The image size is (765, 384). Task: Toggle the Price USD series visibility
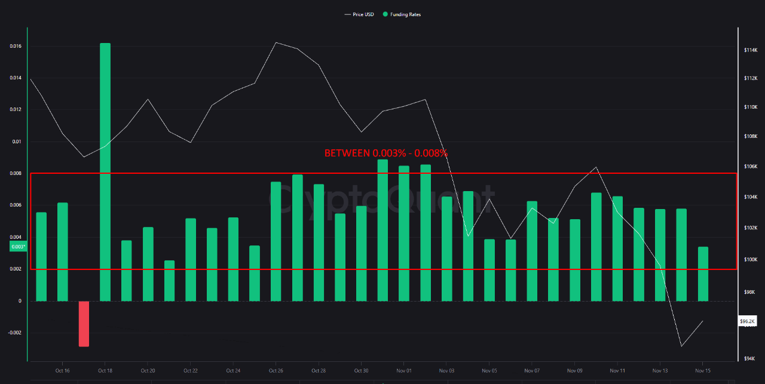coord(361,14)
